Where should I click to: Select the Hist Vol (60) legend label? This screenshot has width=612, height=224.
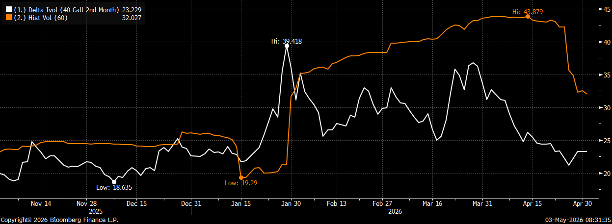click(40, 18)
